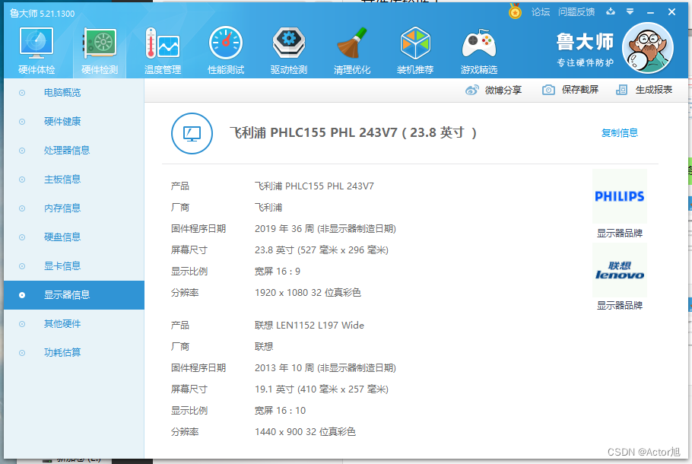Click the bullet icon beside 硬件健康
The height and width of the screenshot is (464, 692).
pyautogui.click(x=22, y=122)
